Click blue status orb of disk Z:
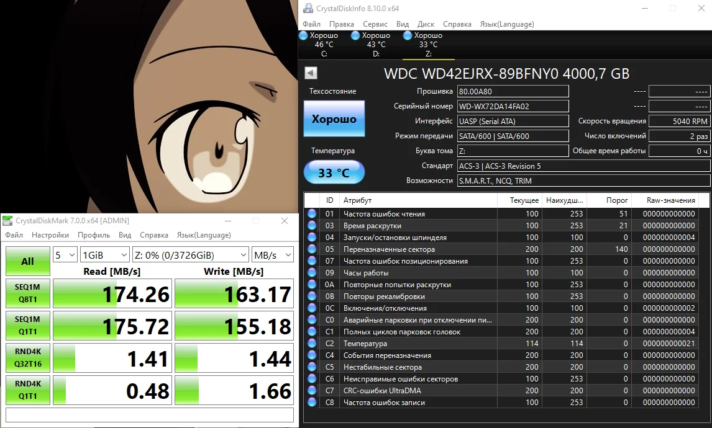712x428 pixels. pos(408,35)
